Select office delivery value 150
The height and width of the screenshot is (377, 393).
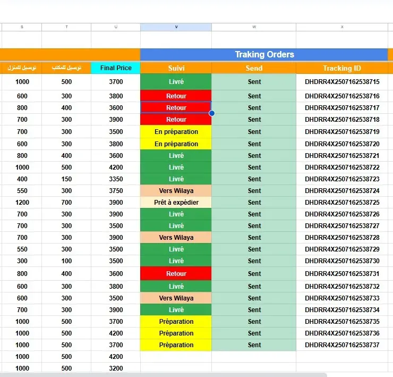(66, 179)
